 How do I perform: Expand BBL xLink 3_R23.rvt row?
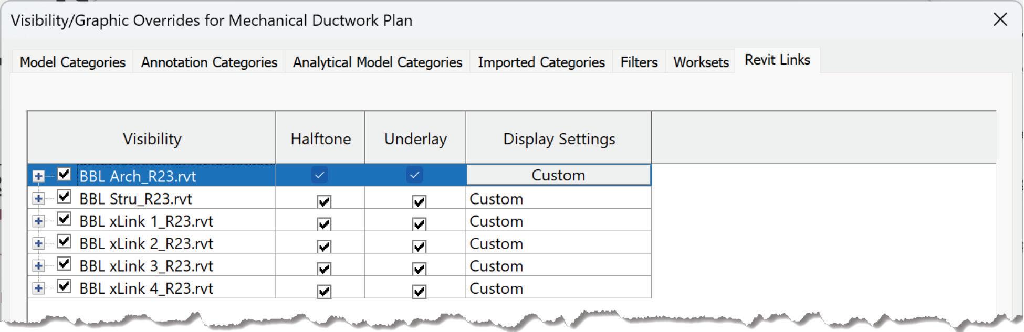click(38, 266)
